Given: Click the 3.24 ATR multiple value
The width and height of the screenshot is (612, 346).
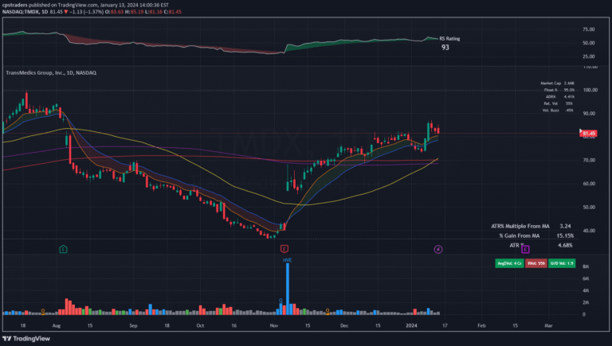Looking at the screenshot, I should click(x=565, y=226).
